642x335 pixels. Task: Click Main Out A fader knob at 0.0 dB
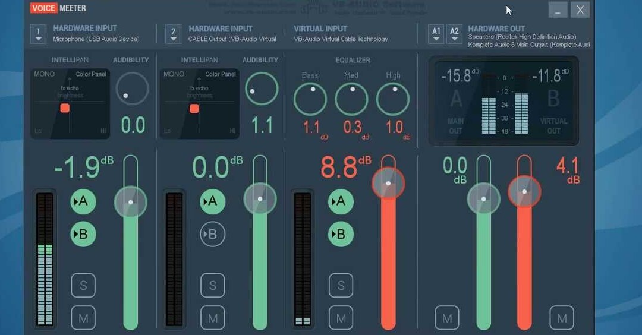click(483, 199)
